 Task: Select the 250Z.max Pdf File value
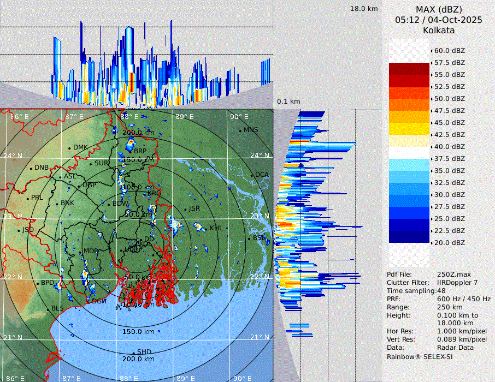[x=452, y=274]
